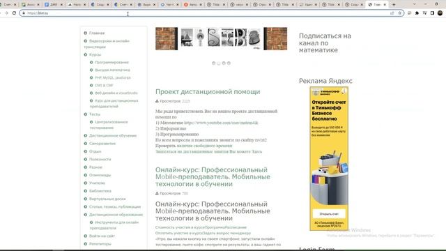Open the Разное menu item
The height and width of the screenshot is (251, 446).
point(95,167)
